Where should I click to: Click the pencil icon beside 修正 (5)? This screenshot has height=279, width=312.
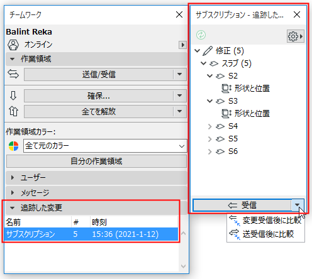[x=208, y=51]
